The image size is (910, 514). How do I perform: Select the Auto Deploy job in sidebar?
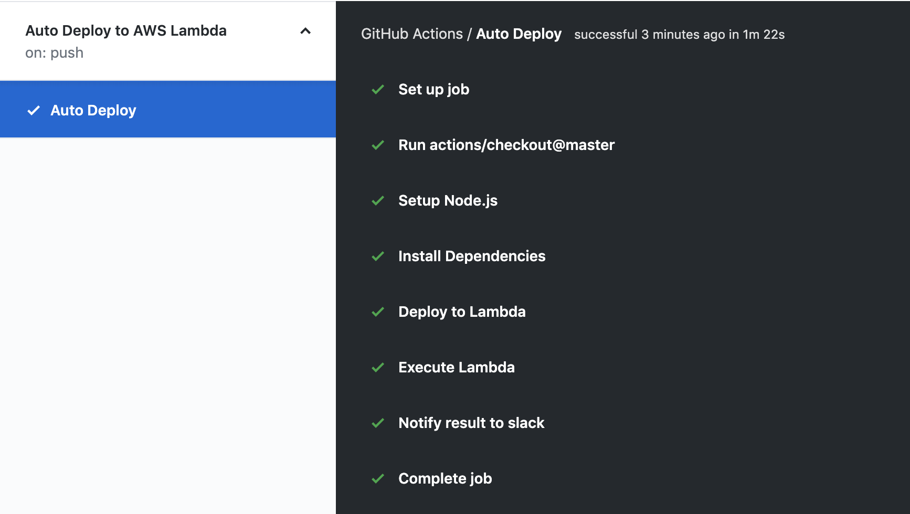168,110
